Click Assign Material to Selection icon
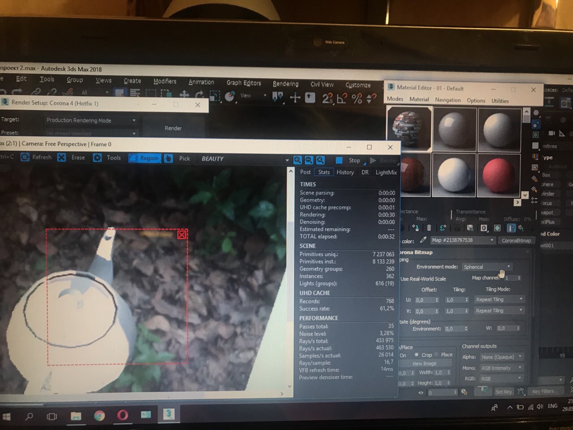Viewport: 573px width, 430px height. tap(415, 228)
